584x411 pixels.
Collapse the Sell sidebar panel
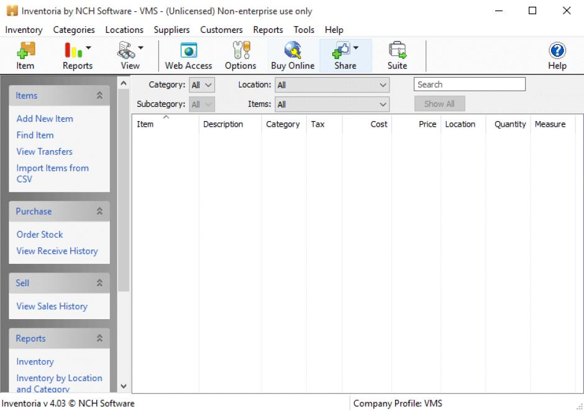[x=99, y=283]
